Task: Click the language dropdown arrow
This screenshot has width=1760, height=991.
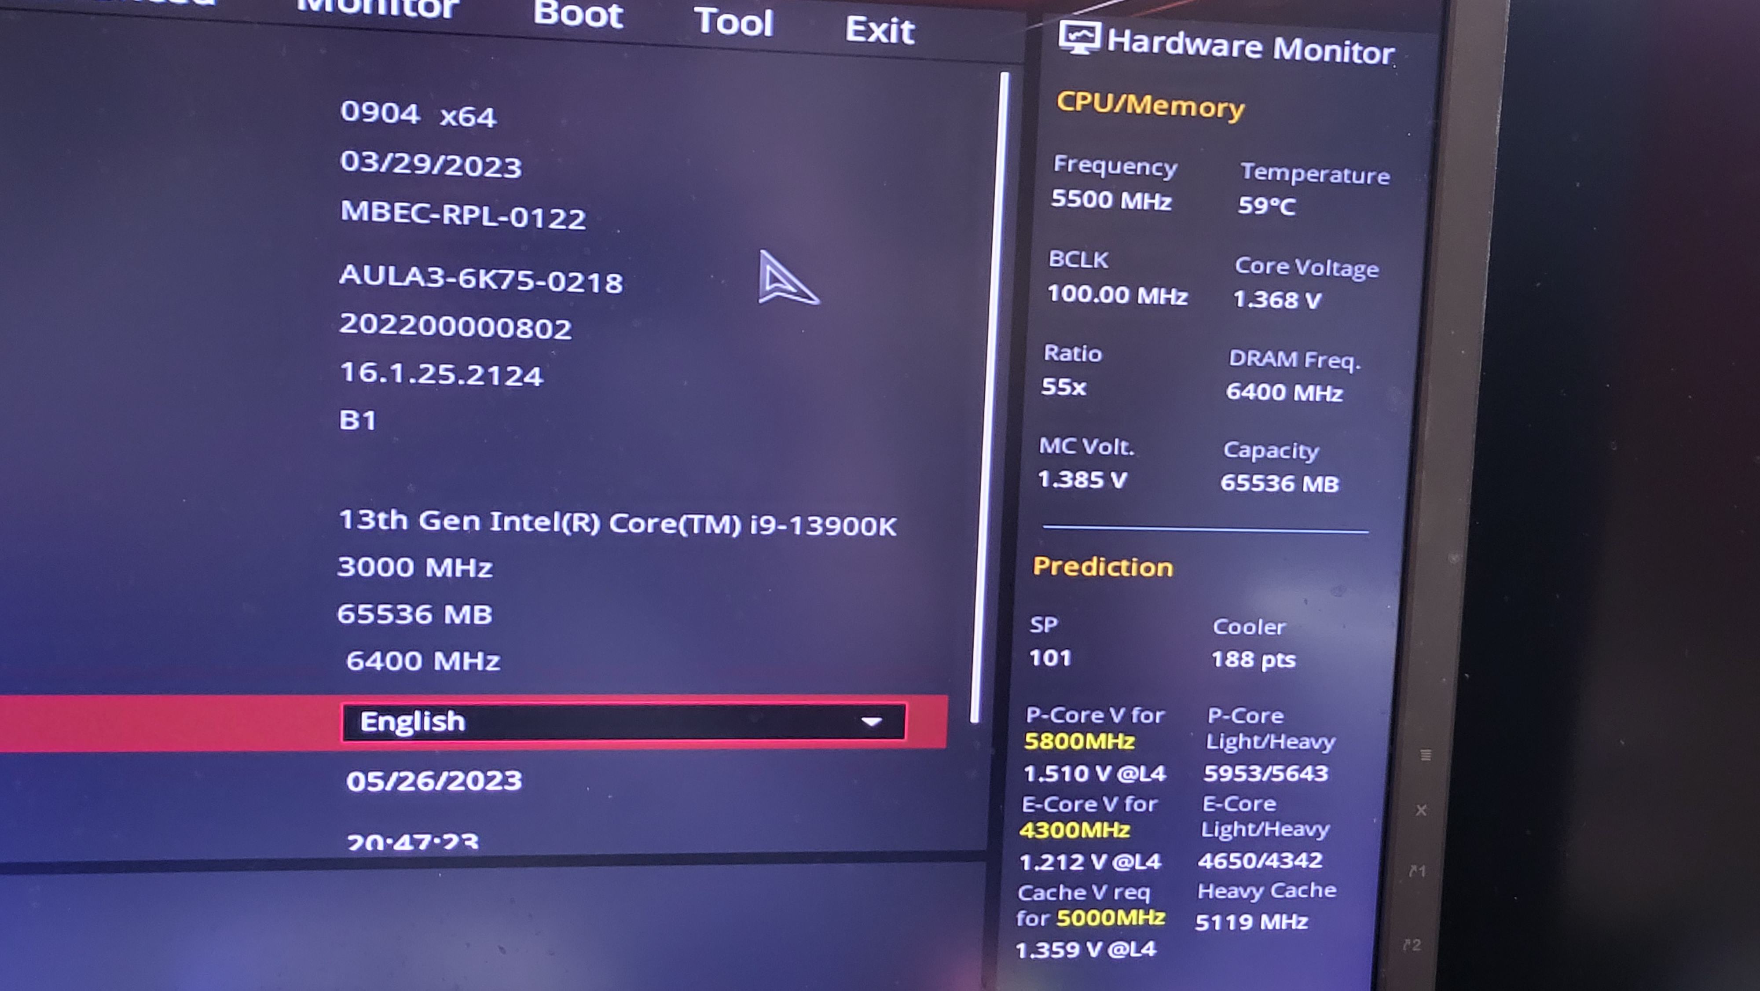Action: (x=871, y=722)
